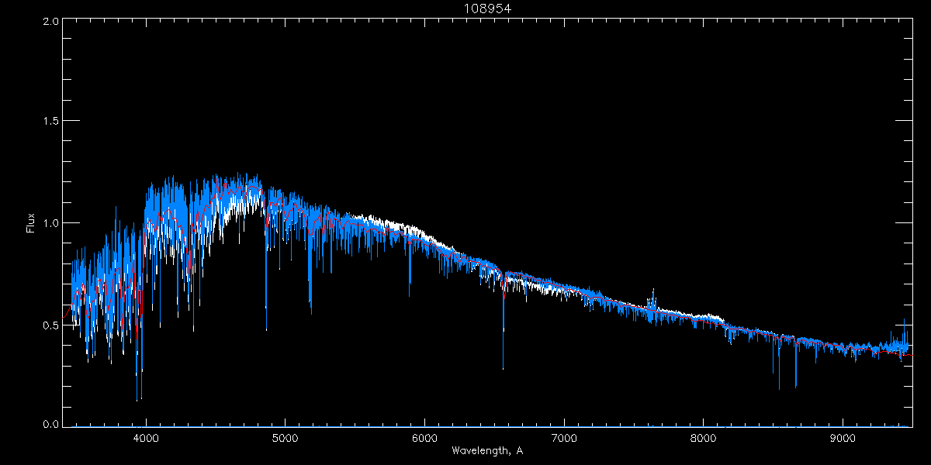The height and width of the screenshot is (465, 931).
Task: Click the Flux y-axis label
Action: 31,222
